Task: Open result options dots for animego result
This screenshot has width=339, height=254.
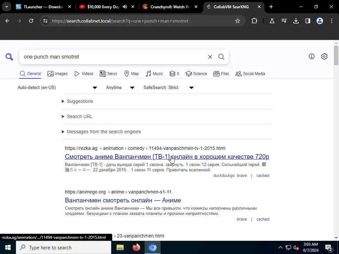Action: 252,220
